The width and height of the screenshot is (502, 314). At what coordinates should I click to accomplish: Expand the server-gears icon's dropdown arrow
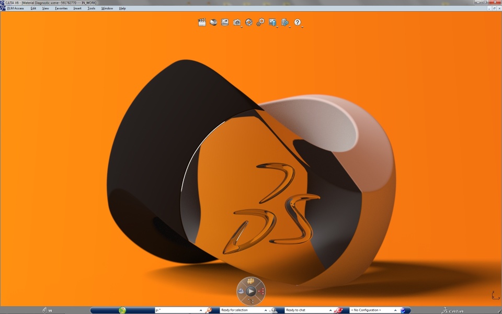pyautogui.click(x=290, y=27)
